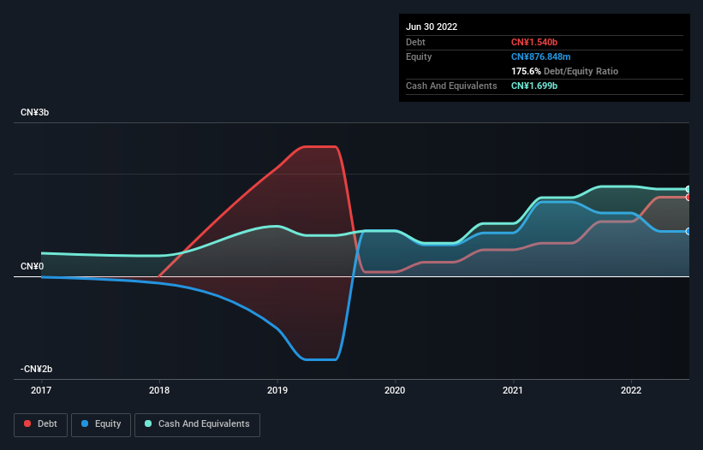
Task: Click the Cash And Equivalents endpoint marker
Action: (688, 189)
